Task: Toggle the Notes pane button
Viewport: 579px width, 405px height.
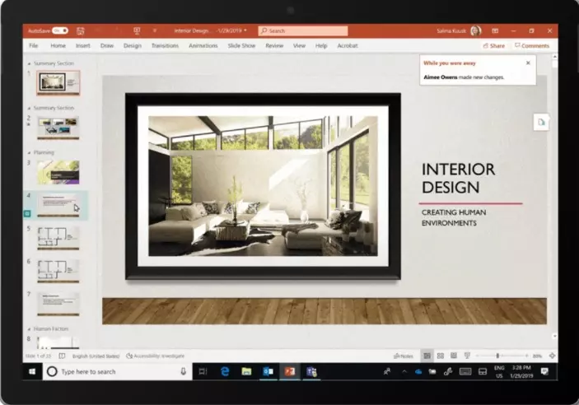Action: click(x=404, y=356)
